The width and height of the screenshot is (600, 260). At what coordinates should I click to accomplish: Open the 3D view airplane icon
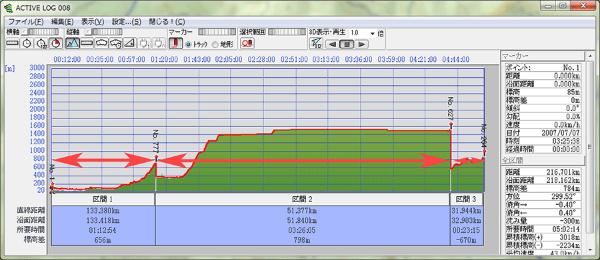point(316,43)
